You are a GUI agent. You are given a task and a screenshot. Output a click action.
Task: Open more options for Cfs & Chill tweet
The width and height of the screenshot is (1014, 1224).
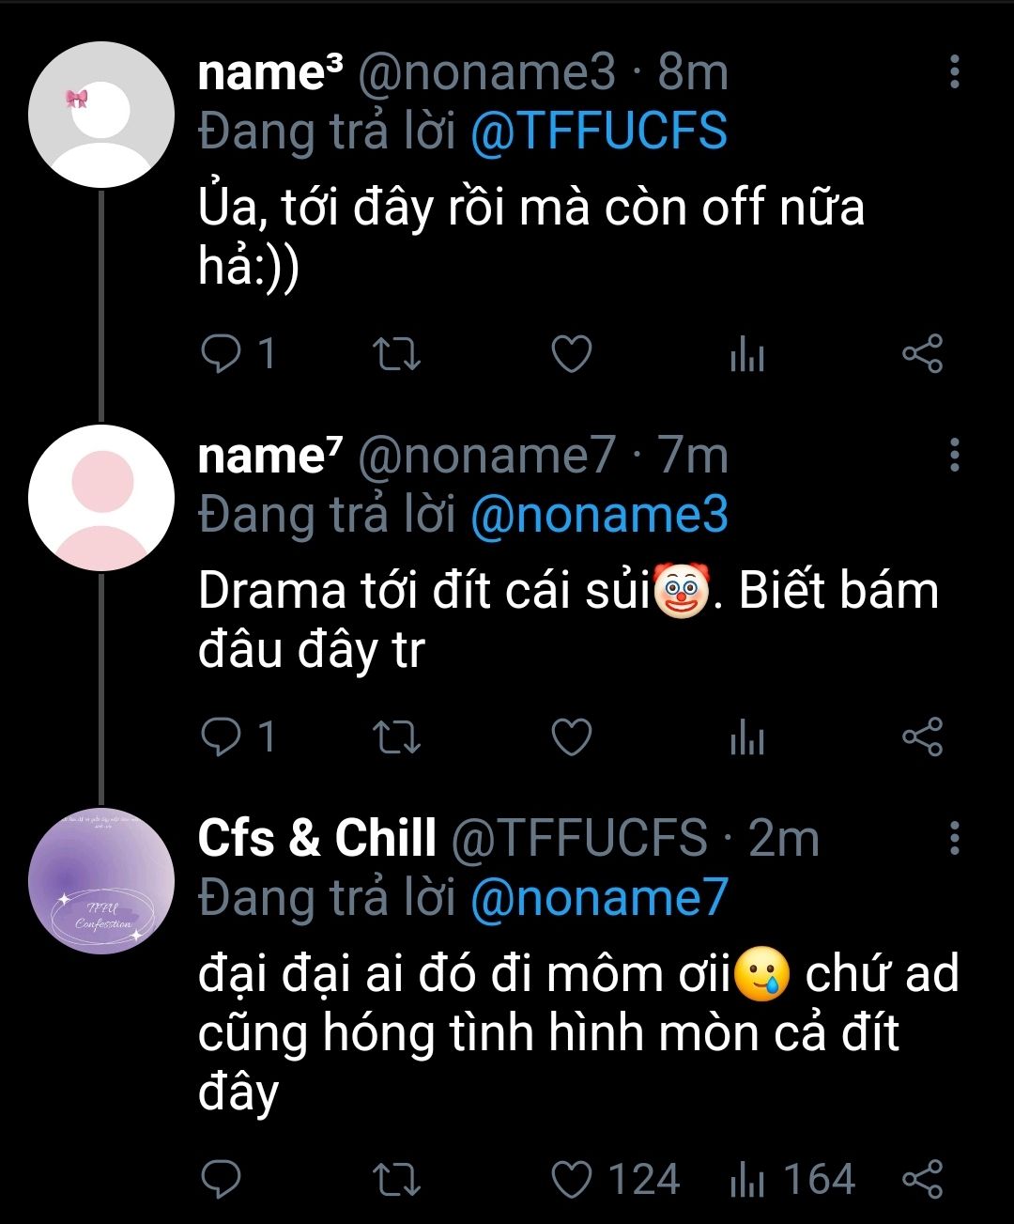point(954,838)
